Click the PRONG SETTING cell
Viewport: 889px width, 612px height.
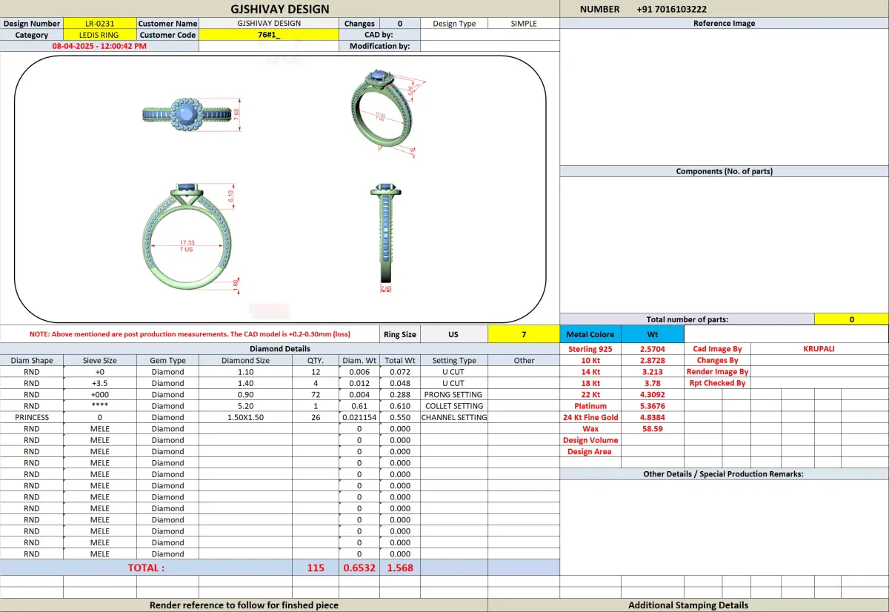click(454, 394)
